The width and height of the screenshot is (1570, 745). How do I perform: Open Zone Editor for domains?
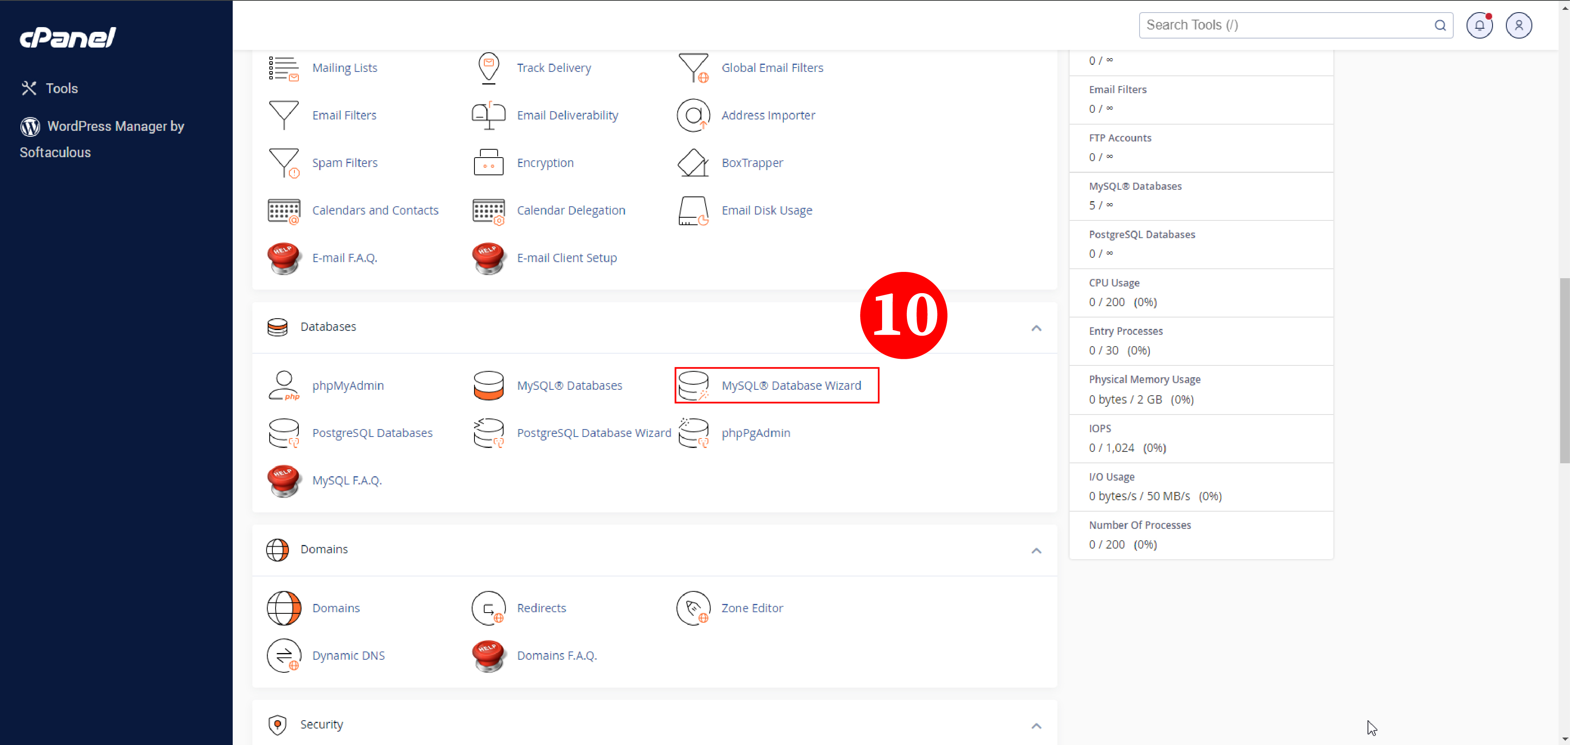(x=752, y=607)
